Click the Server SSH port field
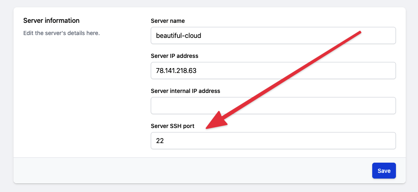The height and width of the screenshot is (192, 418). (x=273, y=141)
